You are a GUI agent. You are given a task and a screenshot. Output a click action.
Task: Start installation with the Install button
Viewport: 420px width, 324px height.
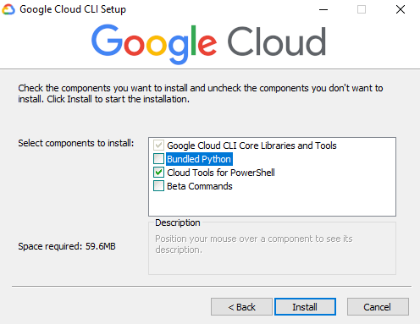(x=305, y=306)
